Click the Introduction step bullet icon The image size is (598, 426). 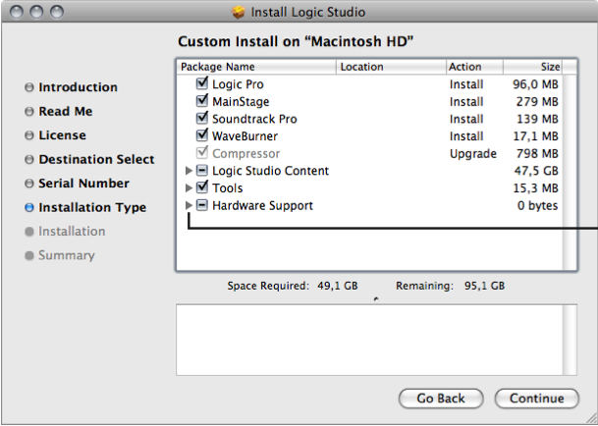tap(29, 88)
